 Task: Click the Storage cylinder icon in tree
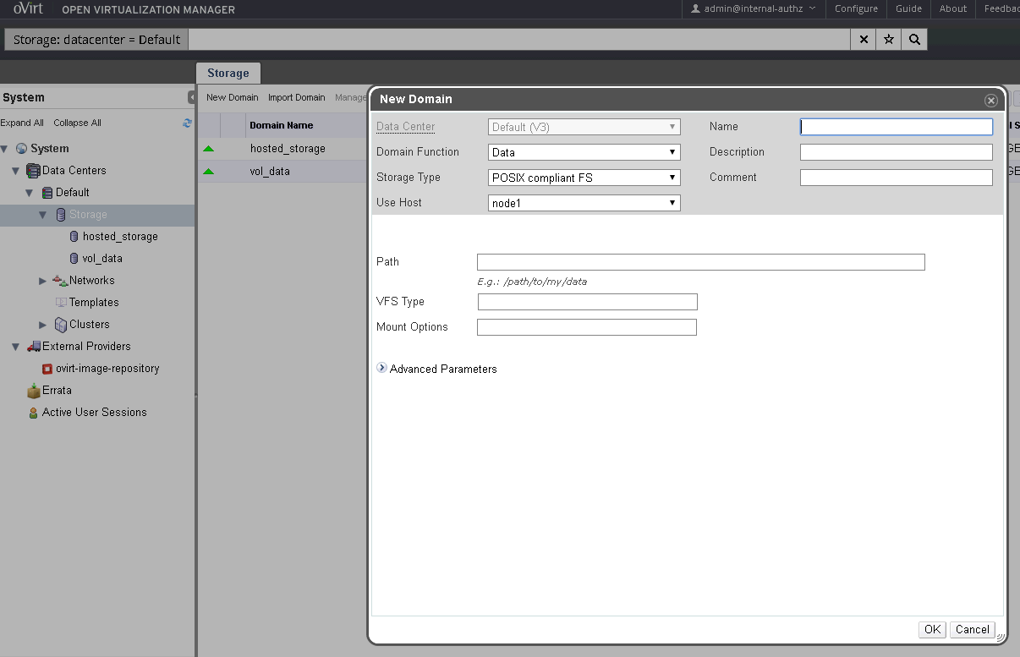coord(61,215)
